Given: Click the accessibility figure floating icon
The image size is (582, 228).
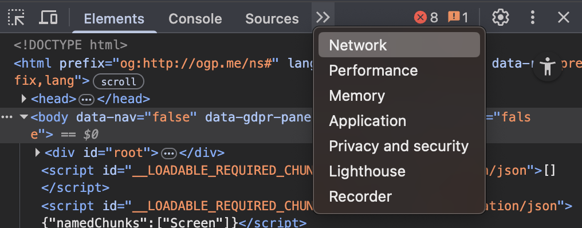Looking at the screenshot, I should click(x=548, y=67).
